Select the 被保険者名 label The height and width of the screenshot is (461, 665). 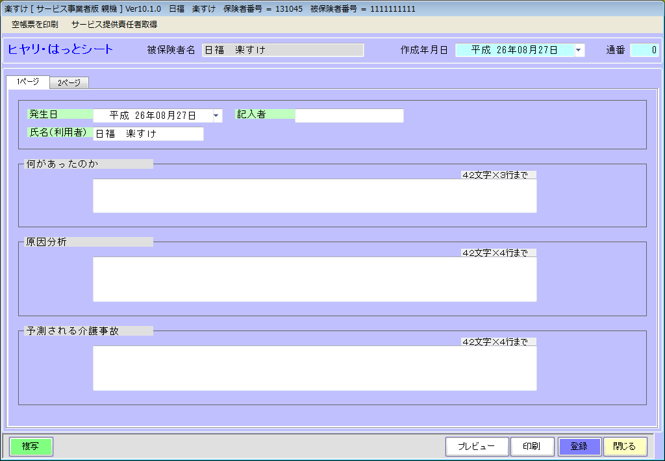pyautogui.click(x=171, y=50)
